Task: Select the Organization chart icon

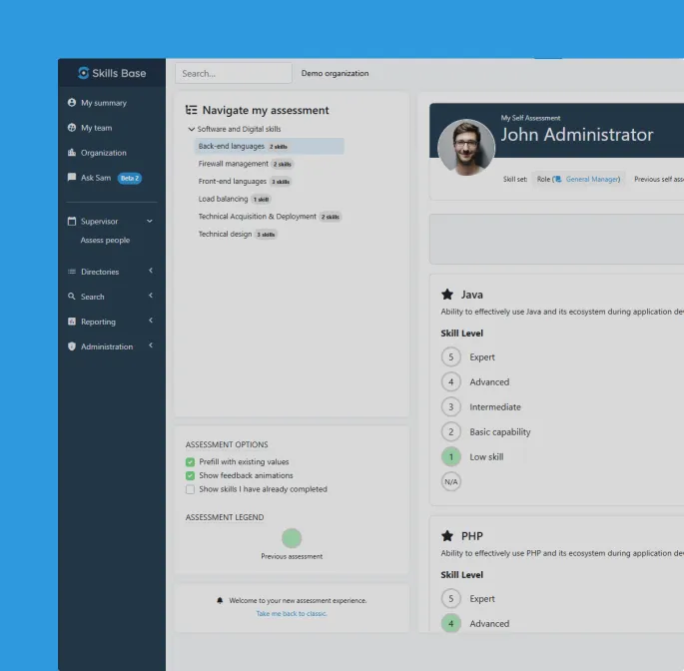Action: 72,153
